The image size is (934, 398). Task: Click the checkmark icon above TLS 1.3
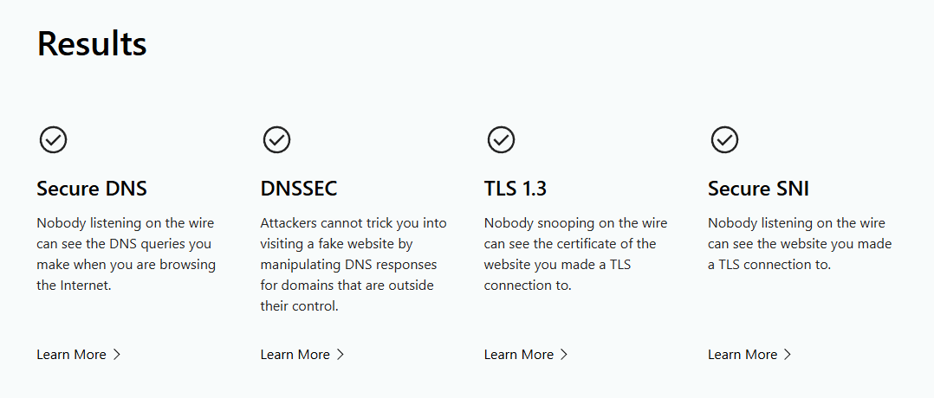pyautogui.click(x=501, y=139)
